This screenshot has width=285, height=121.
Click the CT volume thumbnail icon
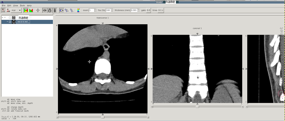tap(14, 22)
